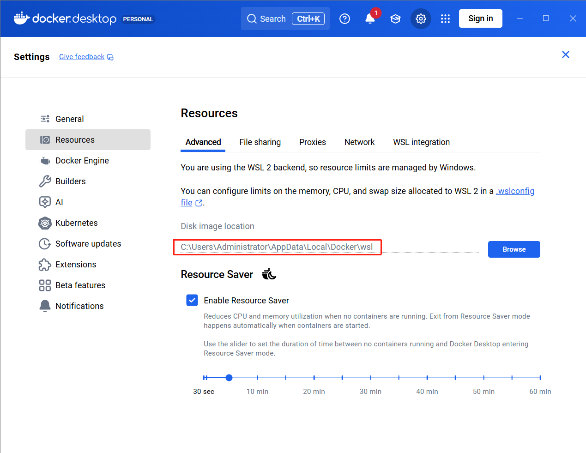Viewport: 586px width, 453px height.
Task: Click the AI sparkle icon in sidebar
Action: [45, 202]
